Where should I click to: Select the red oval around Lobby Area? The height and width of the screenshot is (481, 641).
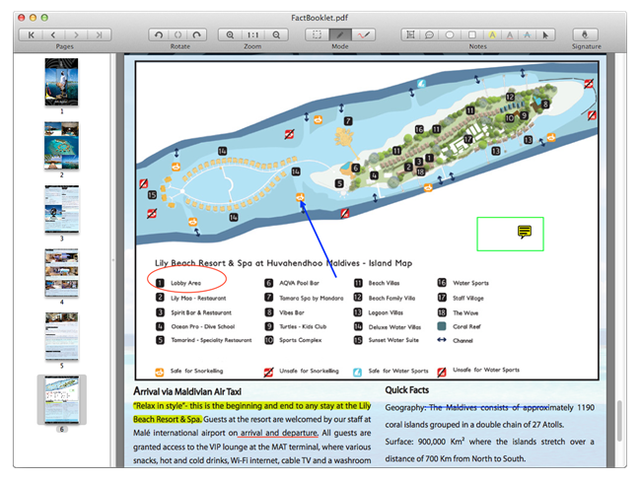[x=186, y=279]
